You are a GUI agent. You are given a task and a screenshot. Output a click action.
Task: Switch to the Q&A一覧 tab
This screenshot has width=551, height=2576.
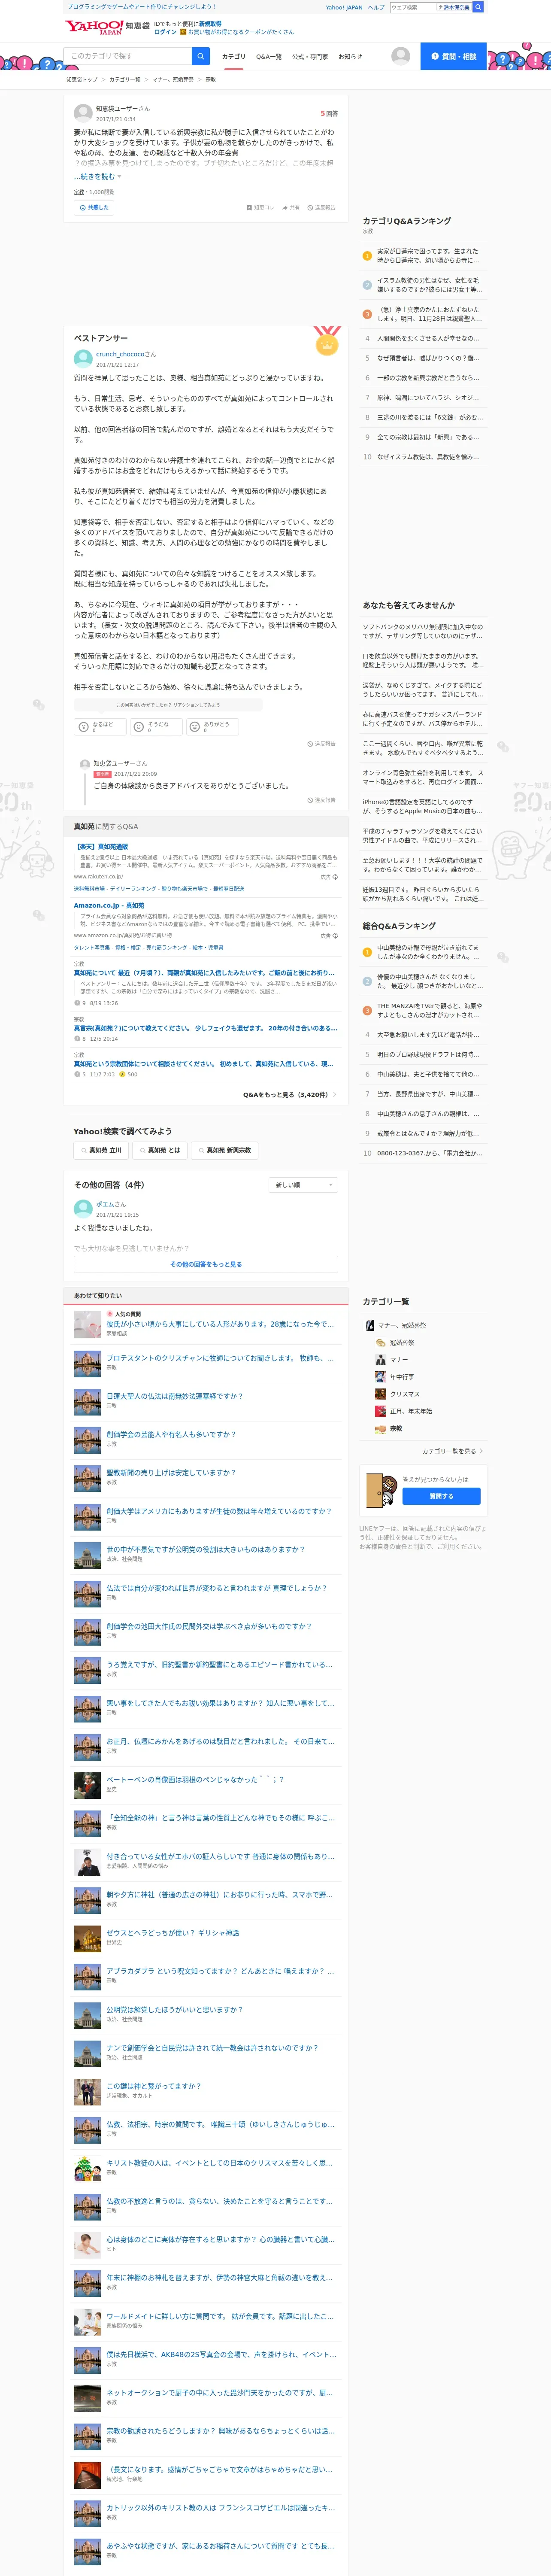click(x=269, y=57)
